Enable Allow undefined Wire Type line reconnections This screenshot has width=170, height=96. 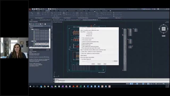tap(82, 46)
